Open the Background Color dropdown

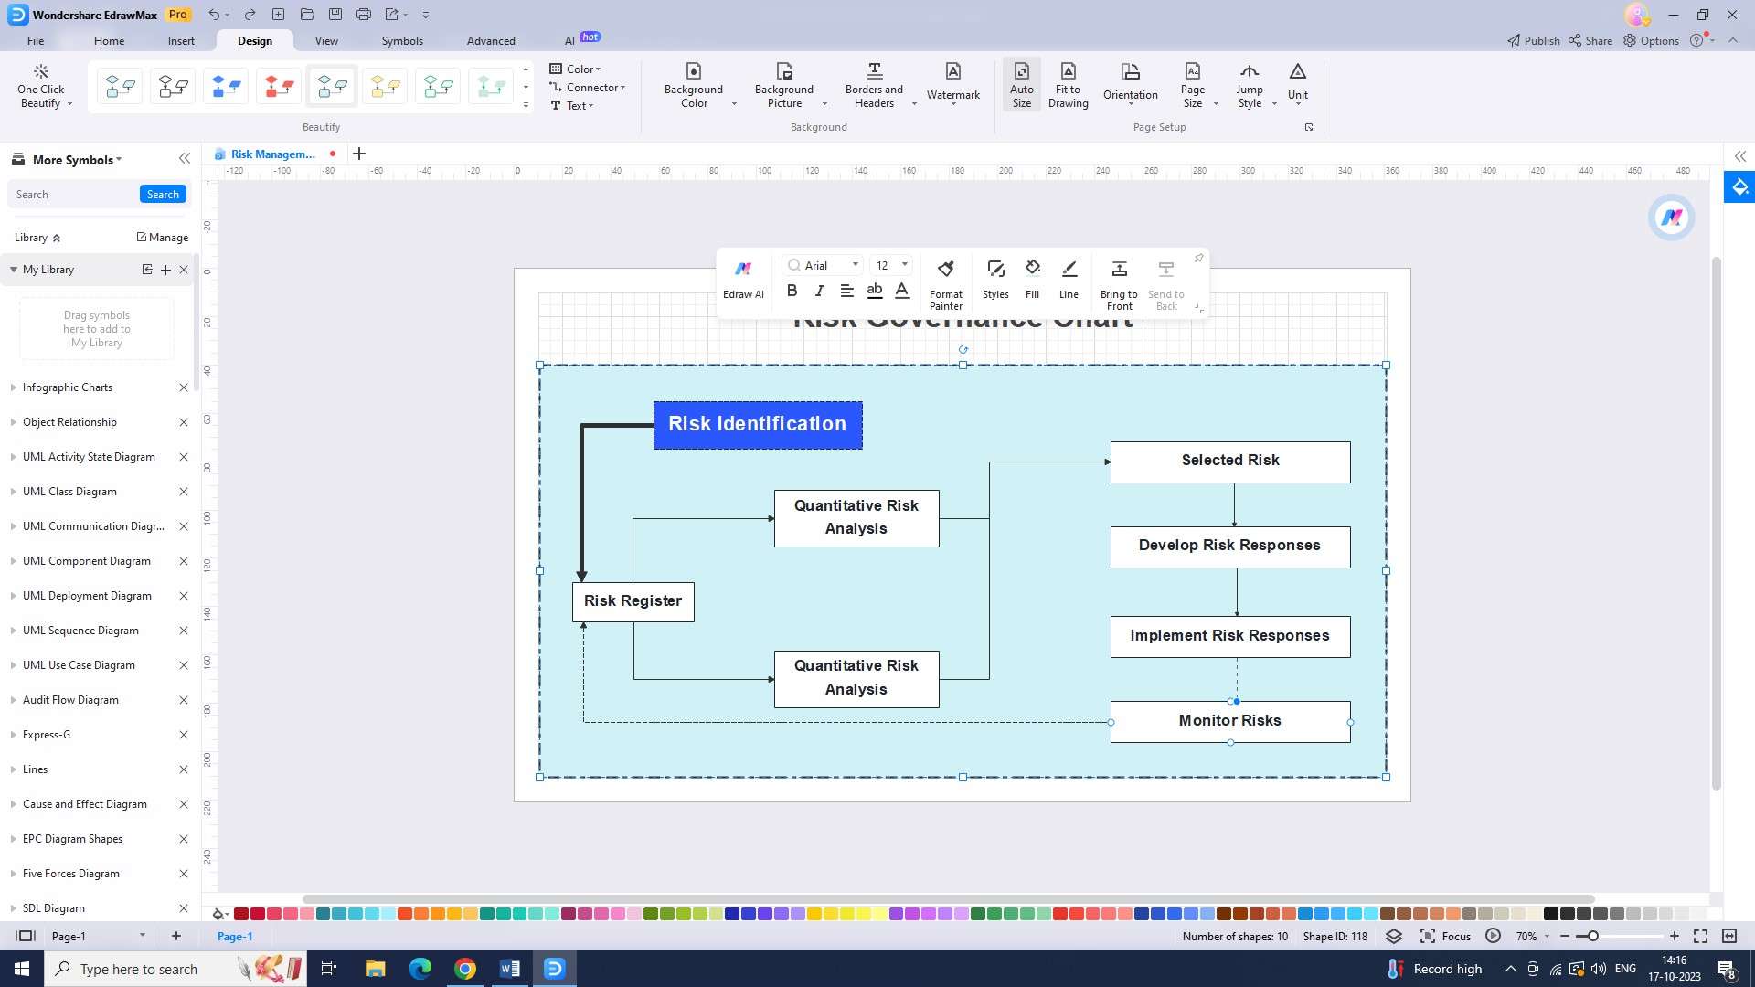(734, 105)
